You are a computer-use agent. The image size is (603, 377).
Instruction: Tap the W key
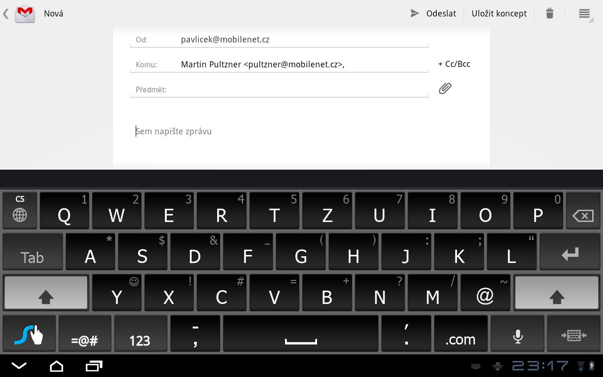(x=117, y=210)
